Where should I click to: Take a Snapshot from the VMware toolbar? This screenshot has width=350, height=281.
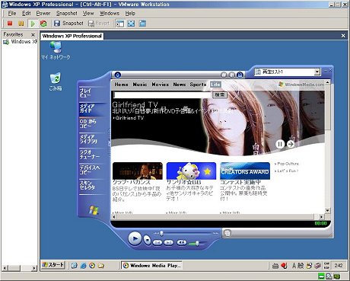point(68,24)
